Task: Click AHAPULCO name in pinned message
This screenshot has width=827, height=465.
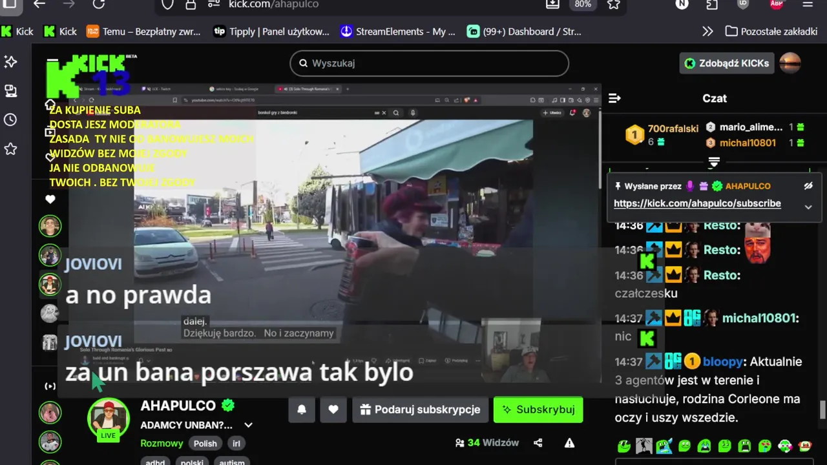Action: tap(748, 186)
